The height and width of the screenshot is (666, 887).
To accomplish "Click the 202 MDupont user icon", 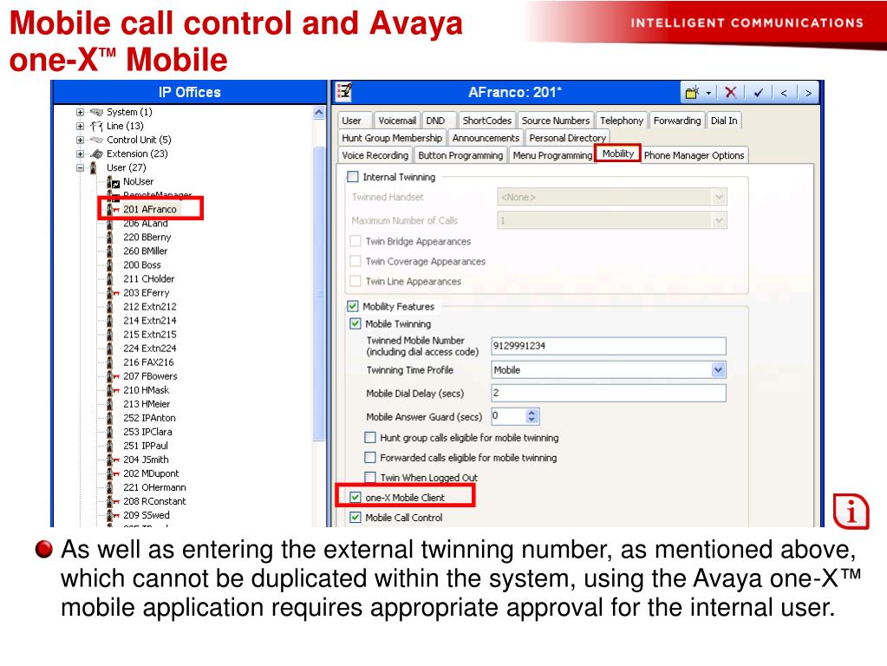I will [113, 473].
